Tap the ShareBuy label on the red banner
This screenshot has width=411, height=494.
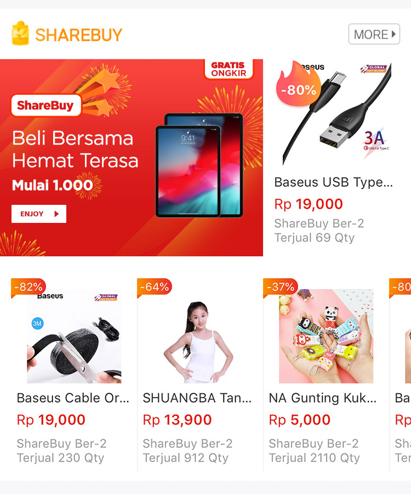click(45, 105)
